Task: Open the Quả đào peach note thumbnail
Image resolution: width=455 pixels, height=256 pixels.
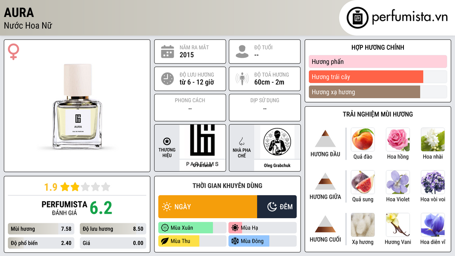Action: click(363, 140)
